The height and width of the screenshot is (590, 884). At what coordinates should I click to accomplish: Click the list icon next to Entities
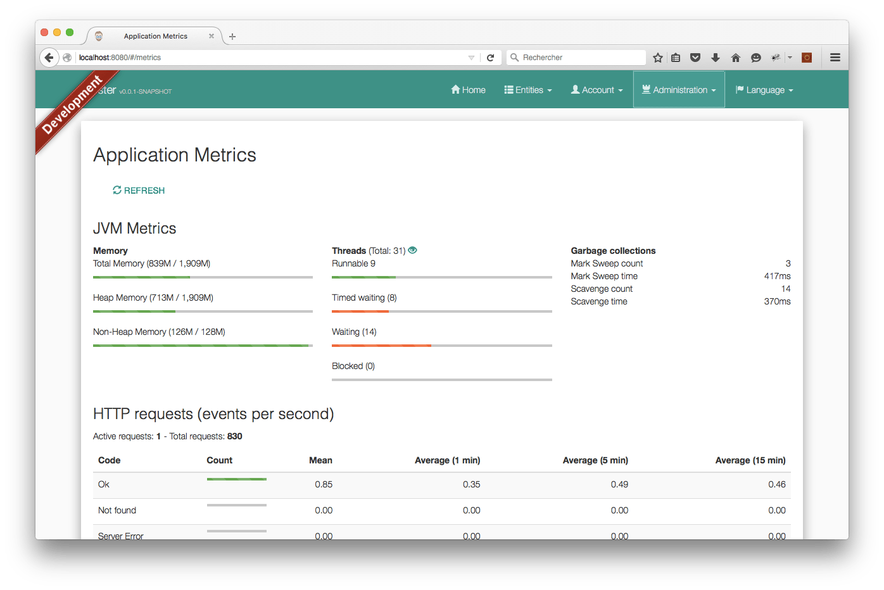[x=508, y=89]
